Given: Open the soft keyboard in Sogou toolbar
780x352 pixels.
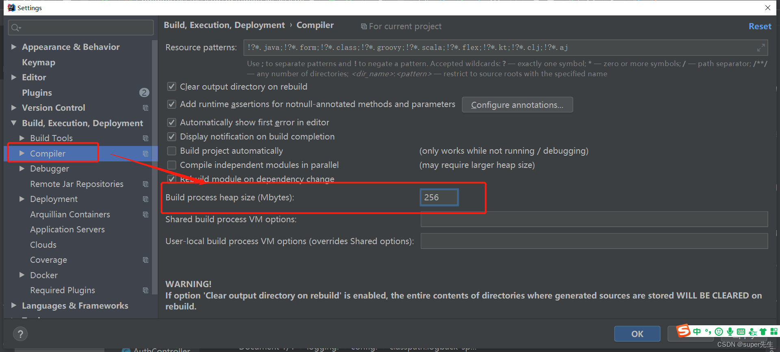Looking at the screenshot, I should pos(741,331).
